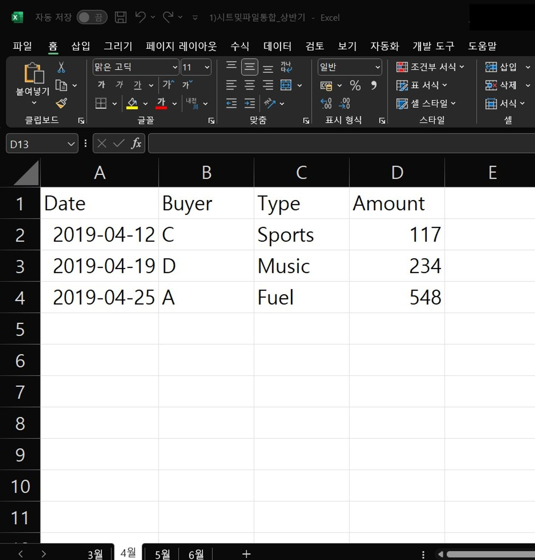This screenshot has height=560, width=535.
Task: Open the 클립보드 pane launcher
Action: click(81, 121)
